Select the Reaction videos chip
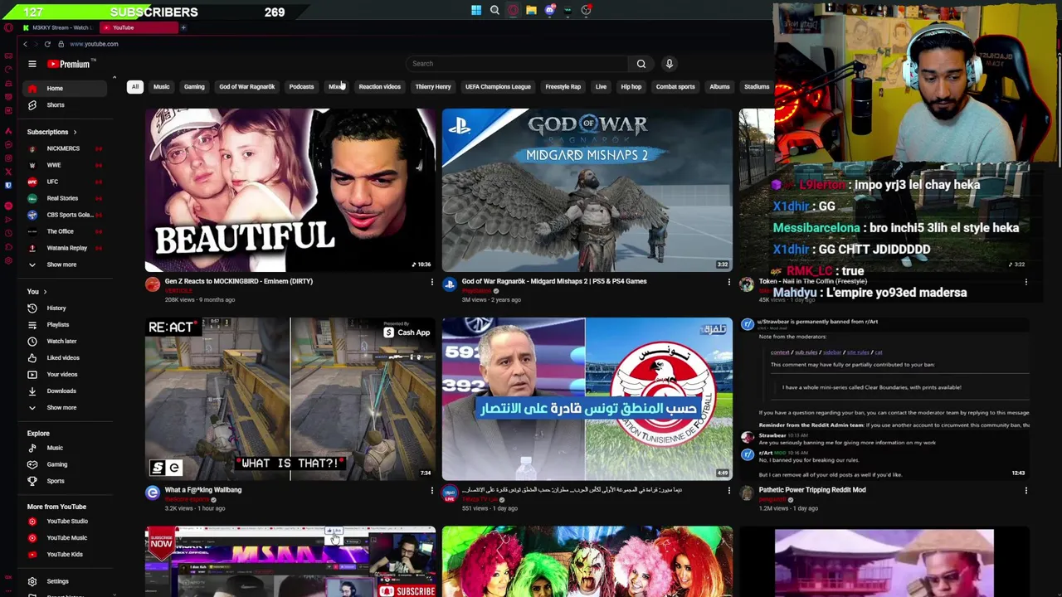 (x=379, y=86)
